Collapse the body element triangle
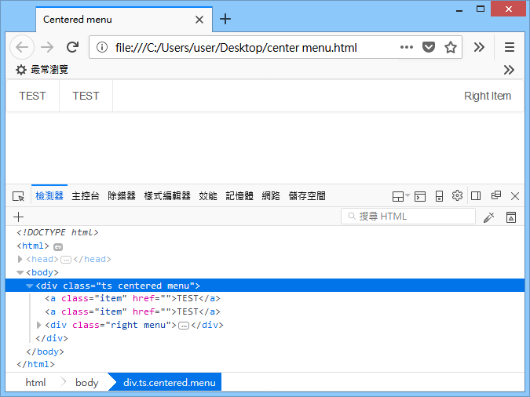Image resolution: width=530 pixels, height=397 pixels. click(x=20, y=273)
